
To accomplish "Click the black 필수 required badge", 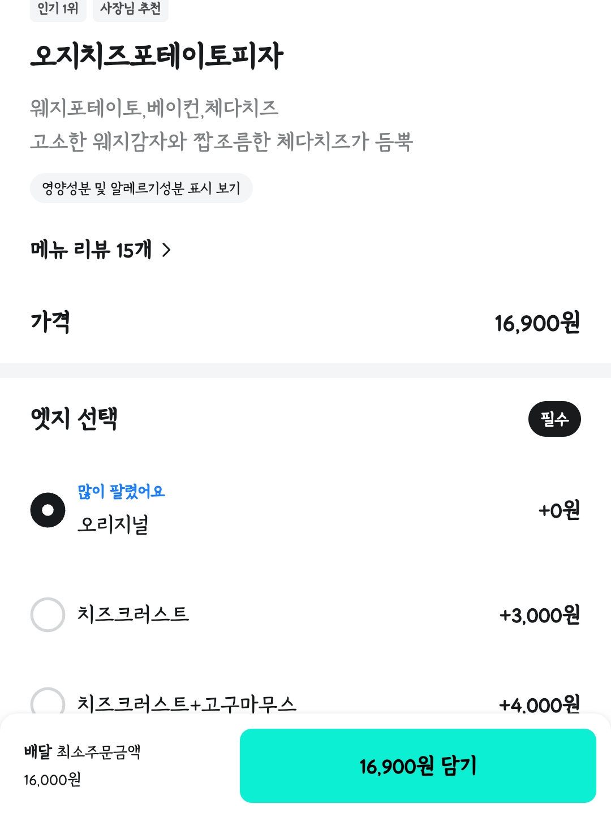I will pyautogui.click(x=554, y=419).
